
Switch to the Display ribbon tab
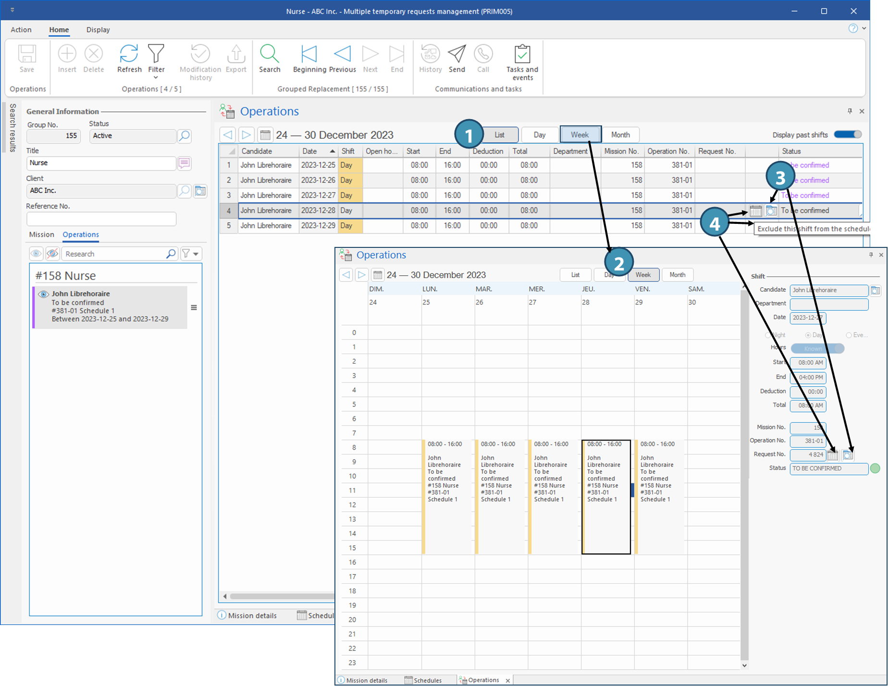98,30
